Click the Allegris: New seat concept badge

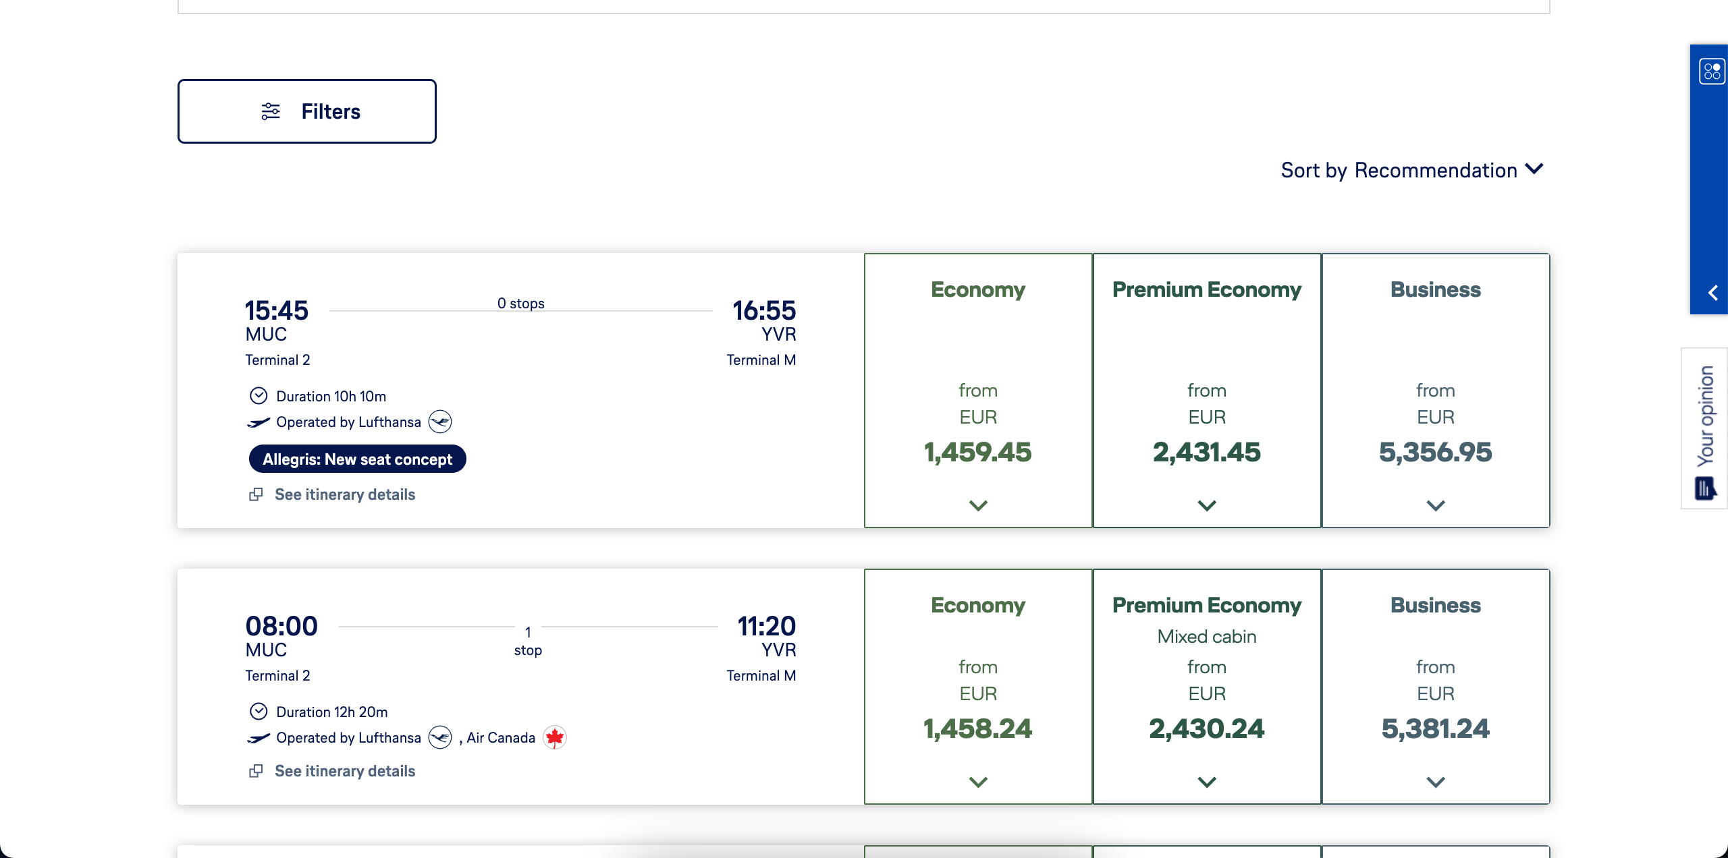click(x=357, y=459)
